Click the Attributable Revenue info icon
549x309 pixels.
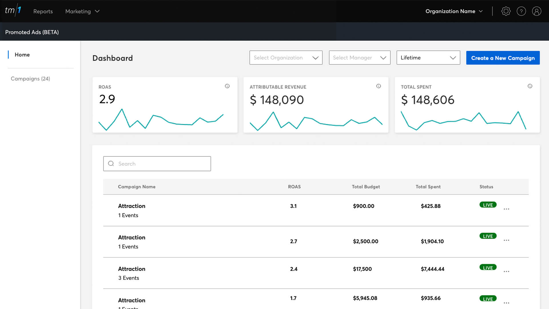coord(379,86)
